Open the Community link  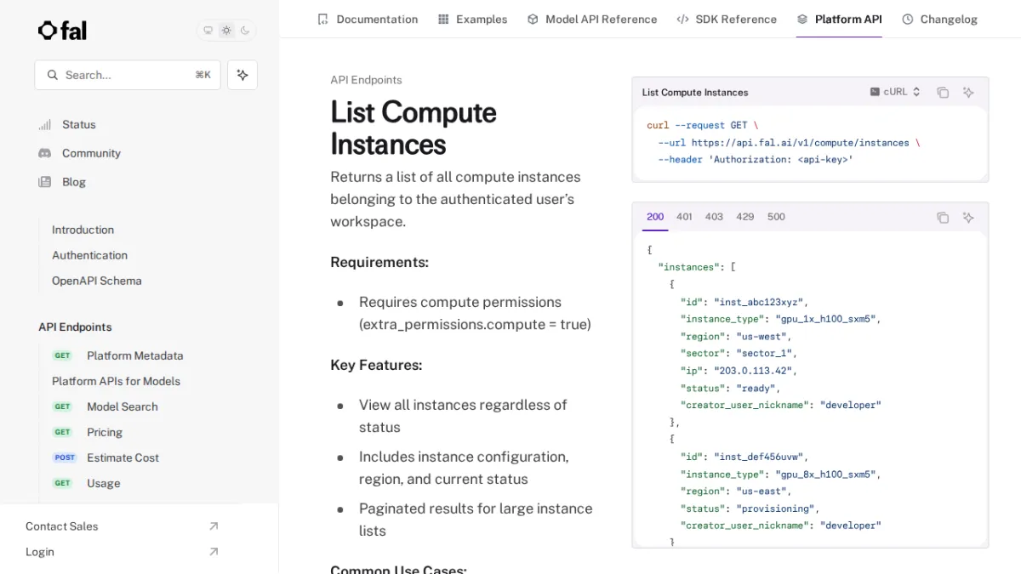pyautogui.click(x=91, y=153)
